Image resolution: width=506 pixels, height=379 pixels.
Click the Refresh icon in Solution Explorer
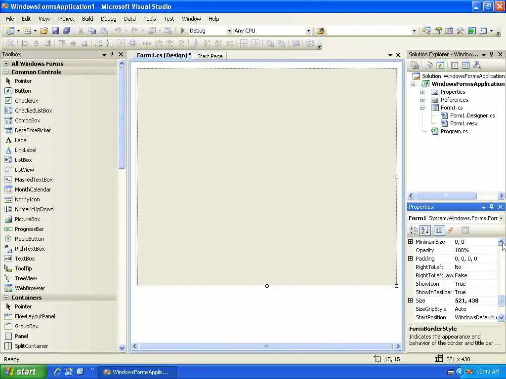pyautogui.click(x=440, y=66)
